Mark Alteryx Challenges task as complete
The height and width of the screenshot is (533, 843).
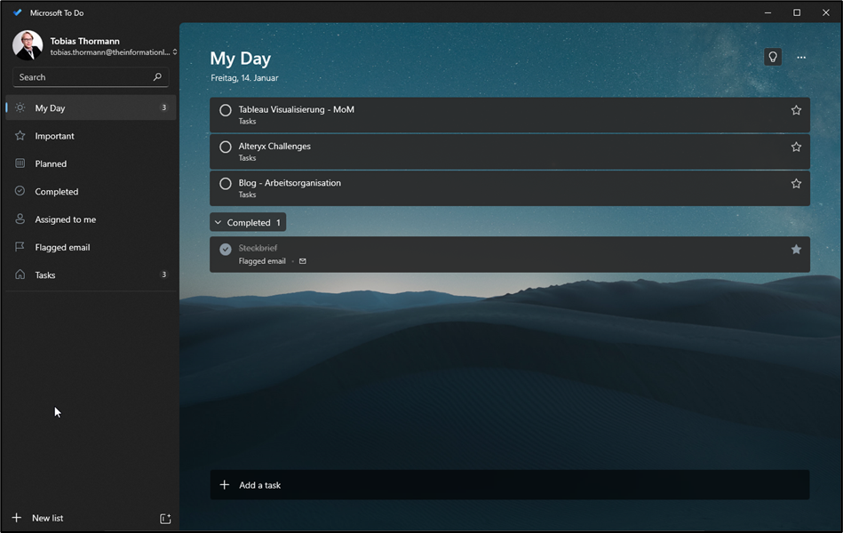point(226,147)
